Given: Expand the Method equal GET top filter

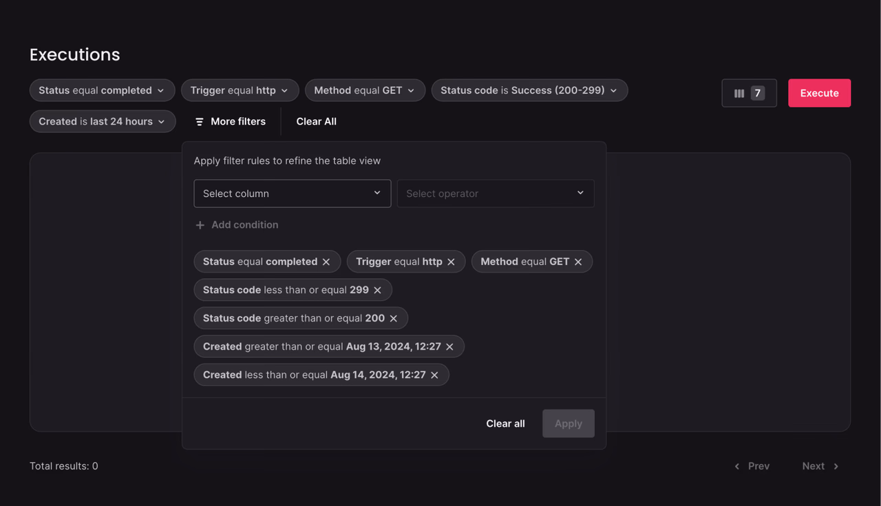Looking at the screenshot, I should point(365,90).
